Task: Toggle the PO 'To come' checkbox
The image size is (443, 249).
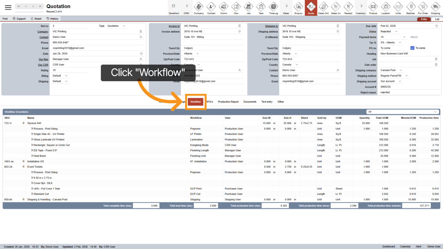Action: (412, 48)
